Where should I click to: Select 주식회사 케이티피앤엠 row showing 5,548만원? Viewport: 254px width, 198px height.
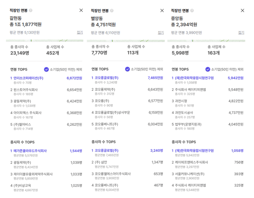(x=207, y=92)
